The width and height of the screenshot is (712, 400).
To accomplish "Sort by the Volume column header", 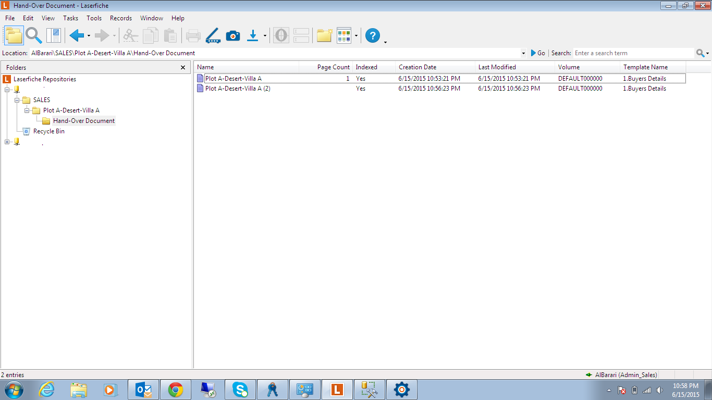I will [x=588, y=67].
